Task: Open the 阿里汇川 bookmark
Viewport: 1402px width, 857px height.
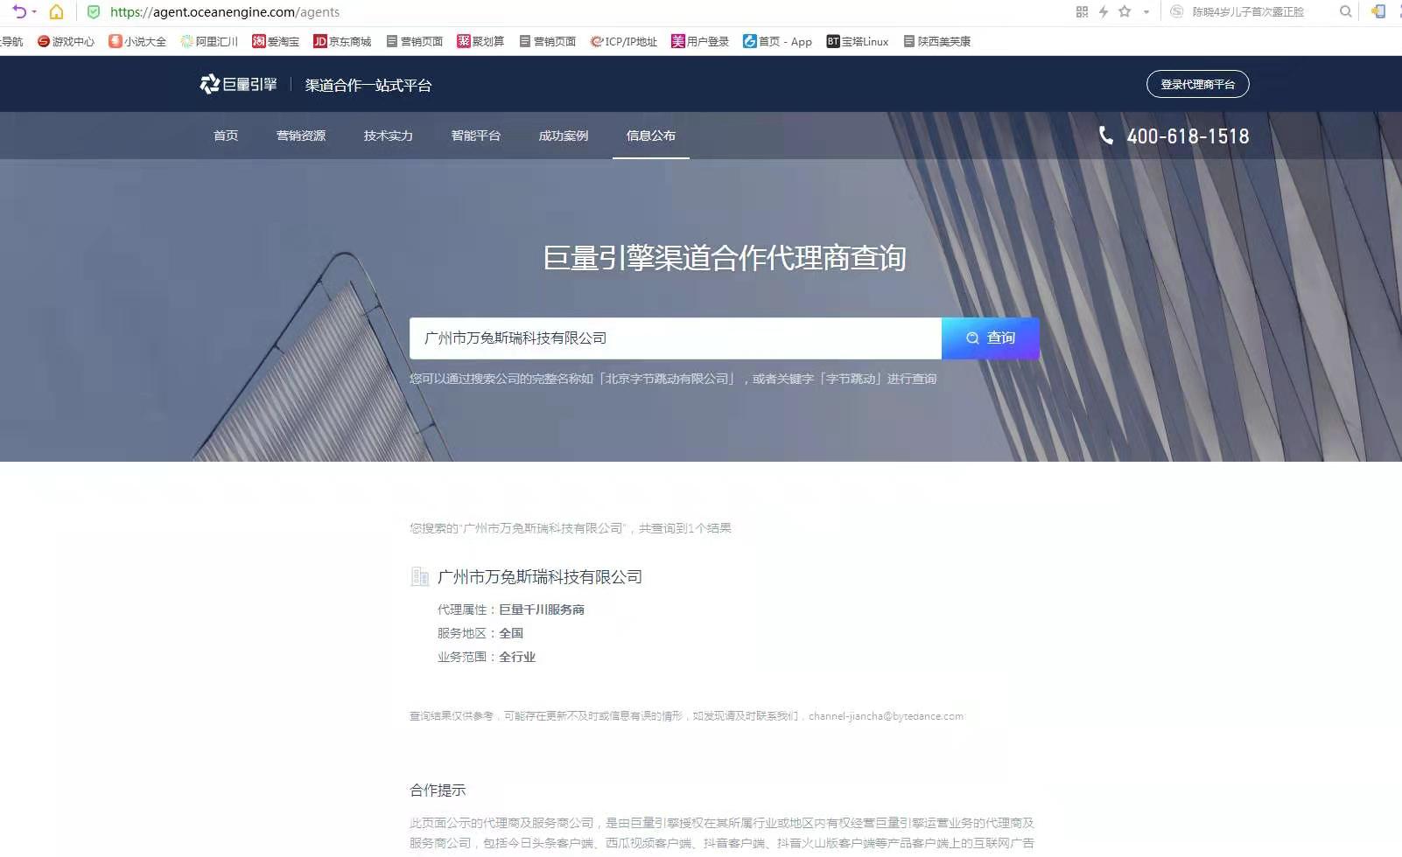Action: tap(209, 41)
